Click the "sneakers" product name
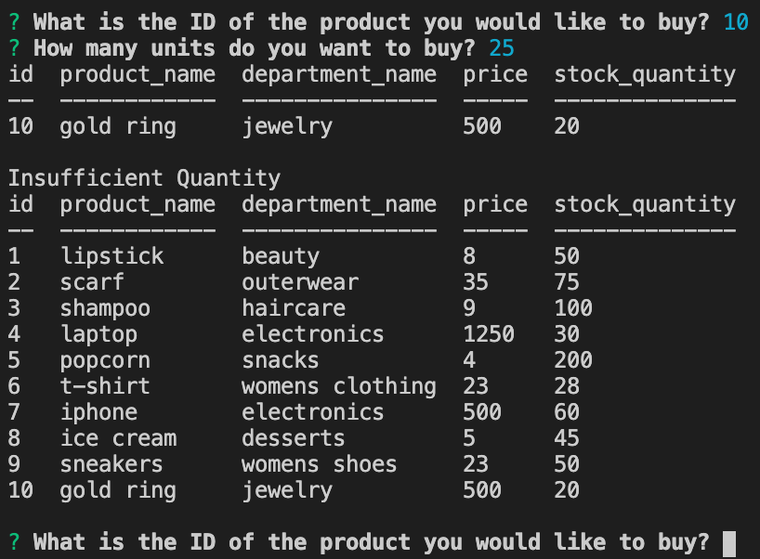 (x=111, y=464)
